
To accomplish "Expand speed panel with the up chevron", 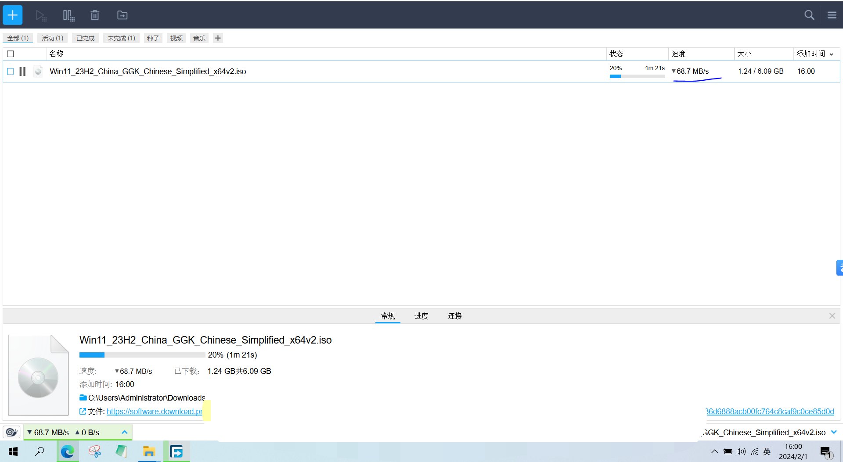I will (124, 432).
